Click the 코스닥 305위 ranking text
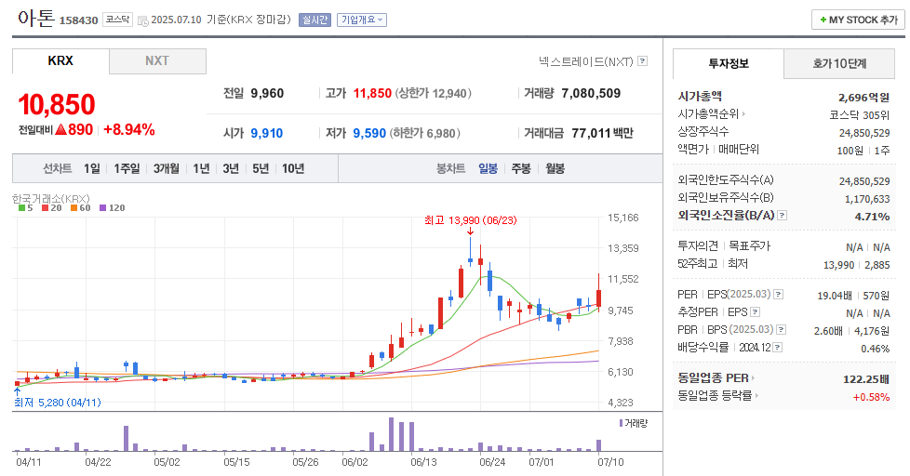Image resolution: width=910 pixels, height=476 pixels. tap(859, 114)
